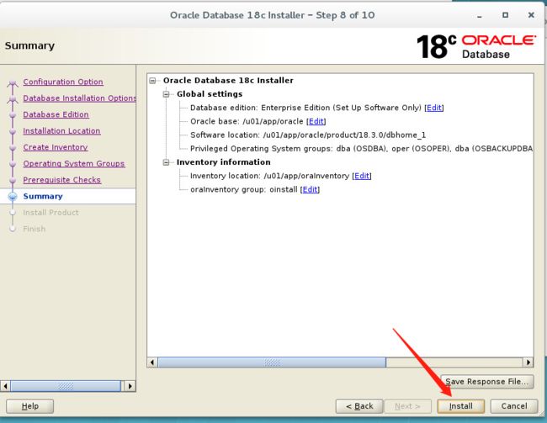The height and width of the screenshot is (423, 547).
Task: Select the Software location line
Action: pyautogui.click(x=308, y=135)
